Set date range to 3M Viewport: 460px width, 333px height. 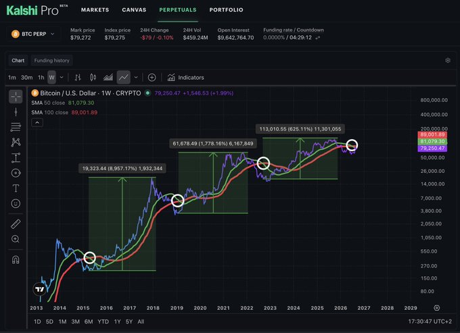pos(75,322)
